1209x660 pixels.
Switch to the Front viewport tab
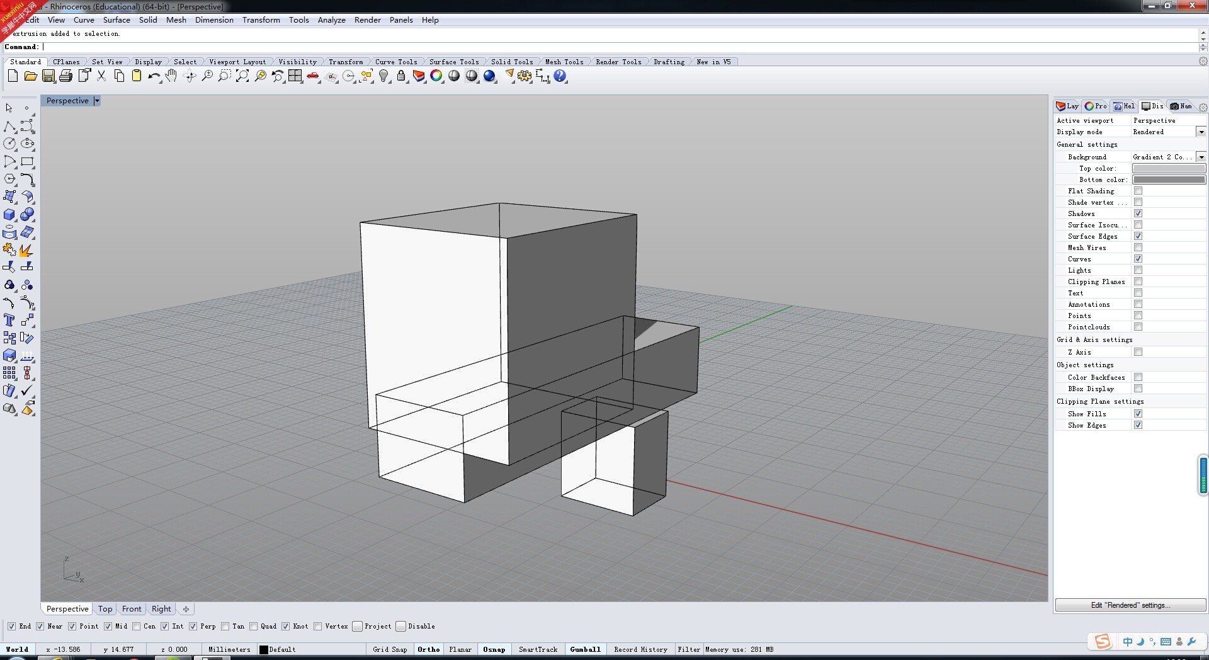(132, 609)
